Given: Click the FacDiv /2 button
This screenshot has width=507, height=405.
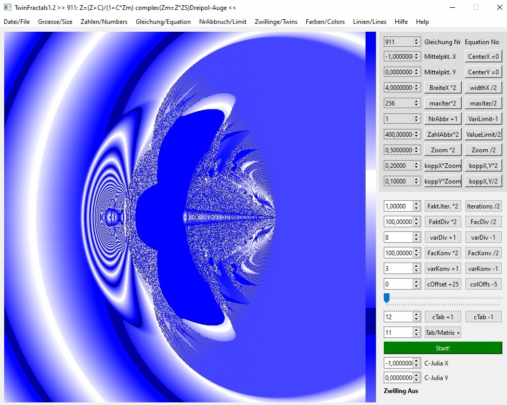Looking at the screenshot, I should (484, 221).
